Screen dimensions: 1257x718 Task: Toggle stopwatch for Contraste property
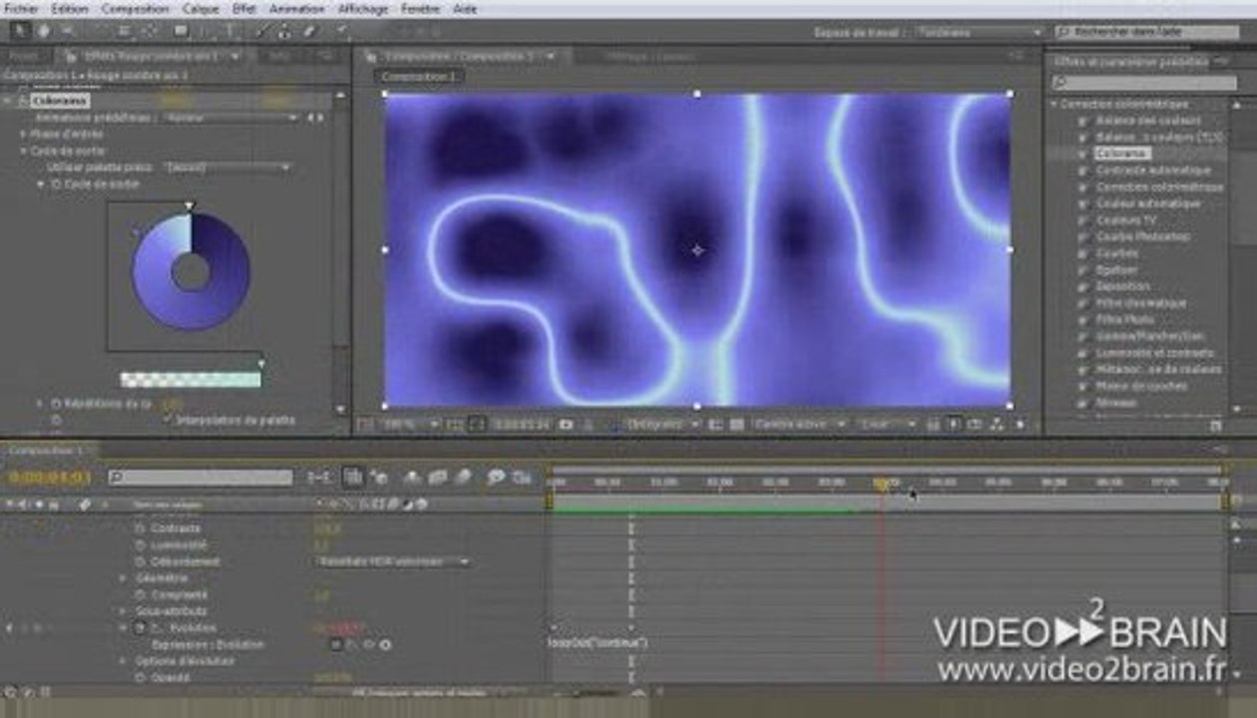coord(140,529)
